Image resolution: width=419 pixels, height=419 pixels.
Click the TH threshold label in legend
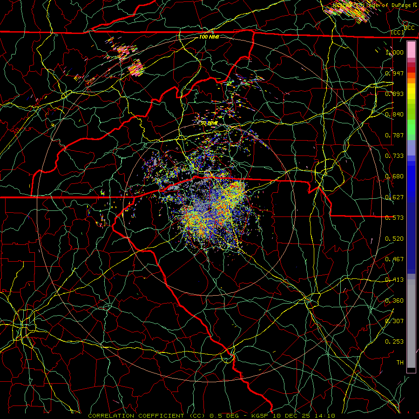point(400,363)
